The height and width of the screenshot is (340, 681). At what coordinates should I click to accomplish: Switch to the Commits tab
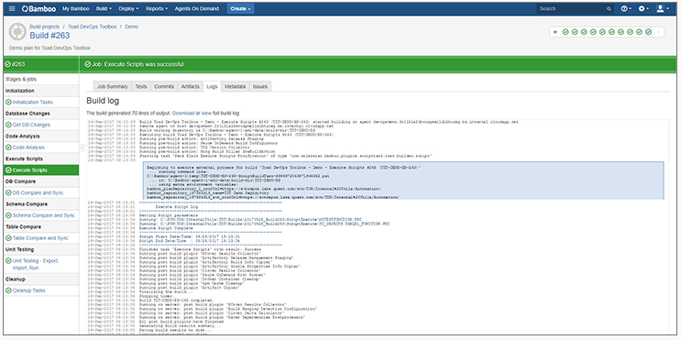164,86
